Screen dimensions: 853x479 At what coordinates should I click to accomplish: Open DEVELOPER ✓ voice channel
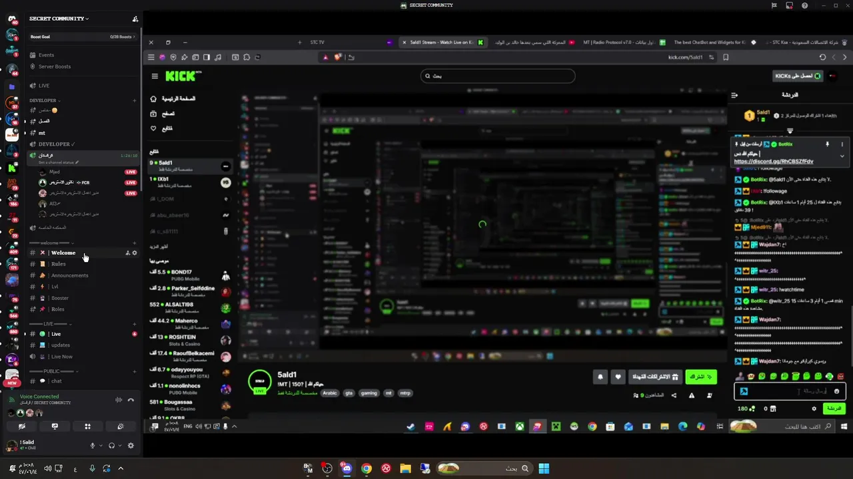83,144
